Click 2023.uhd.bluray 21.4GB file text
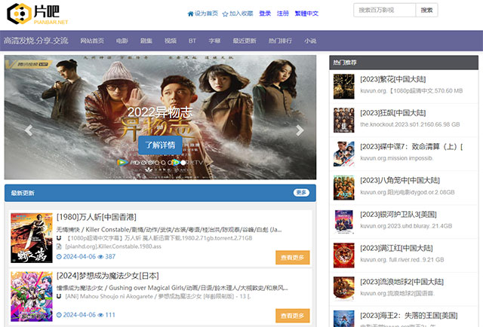 pos(406,226)
